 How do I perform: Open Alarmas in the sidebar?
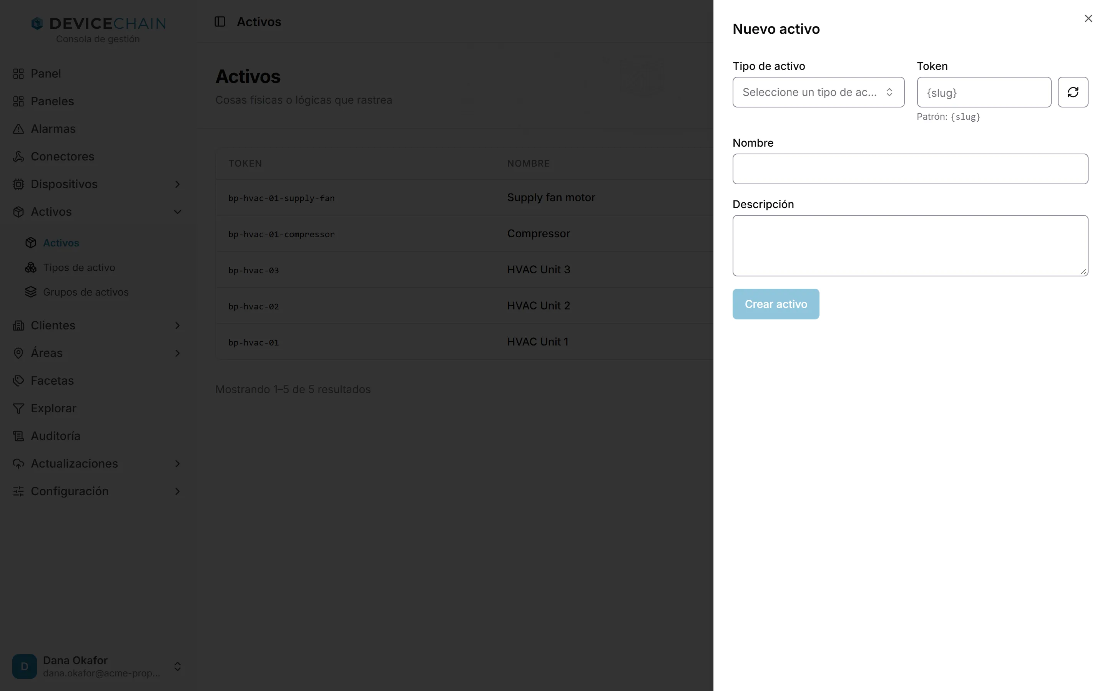97,129
